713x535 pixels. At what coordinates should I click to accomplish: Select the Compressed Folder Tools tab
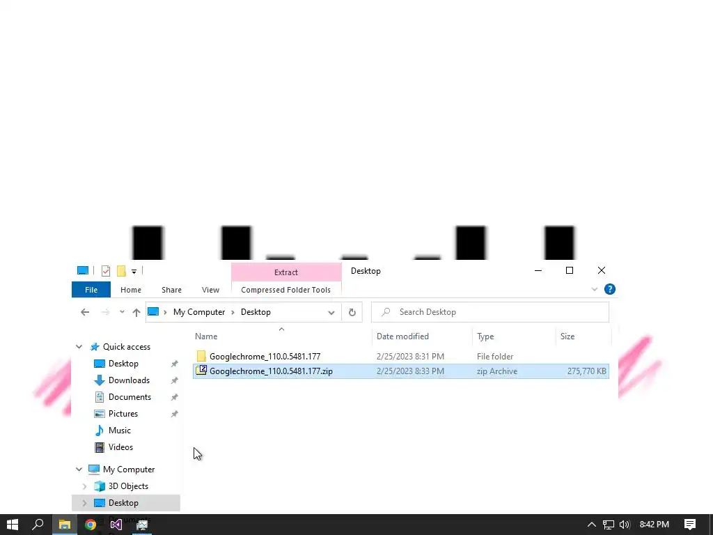point(285,290)
